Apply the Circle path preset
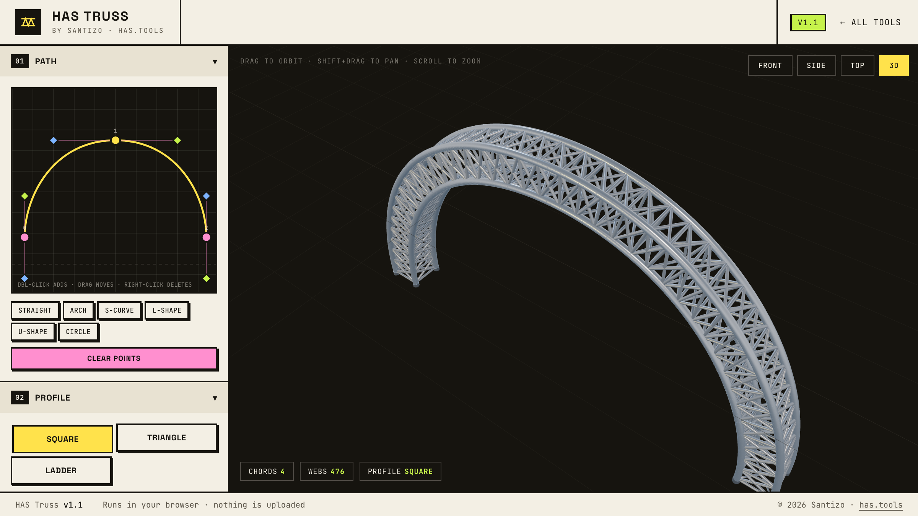 78,332
